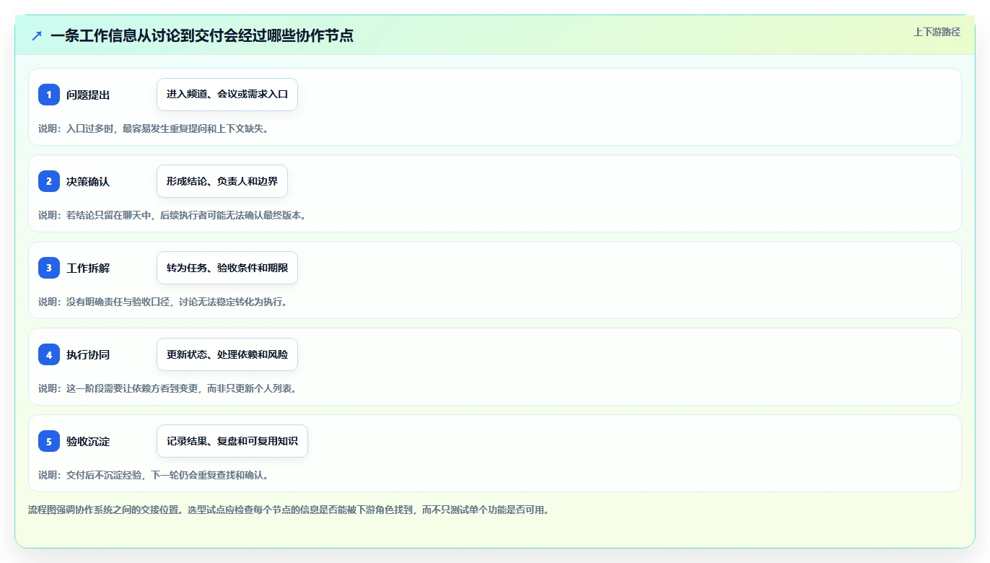The width and height of the screenshot is (990, 563).
Task: Click the note about 让依赖方看到变更
Action: tap(167, 388)
